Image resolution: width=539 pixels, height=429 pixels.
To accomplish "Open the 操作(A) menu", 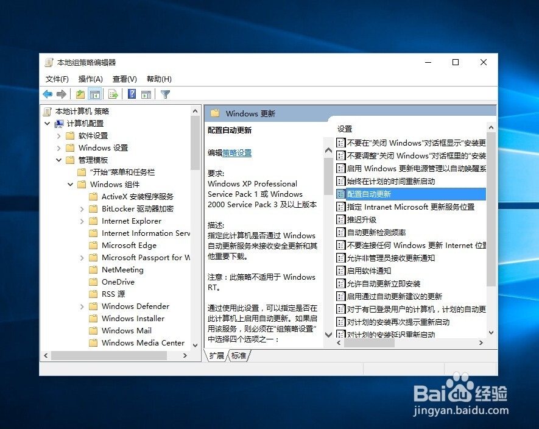I will 90,79.
